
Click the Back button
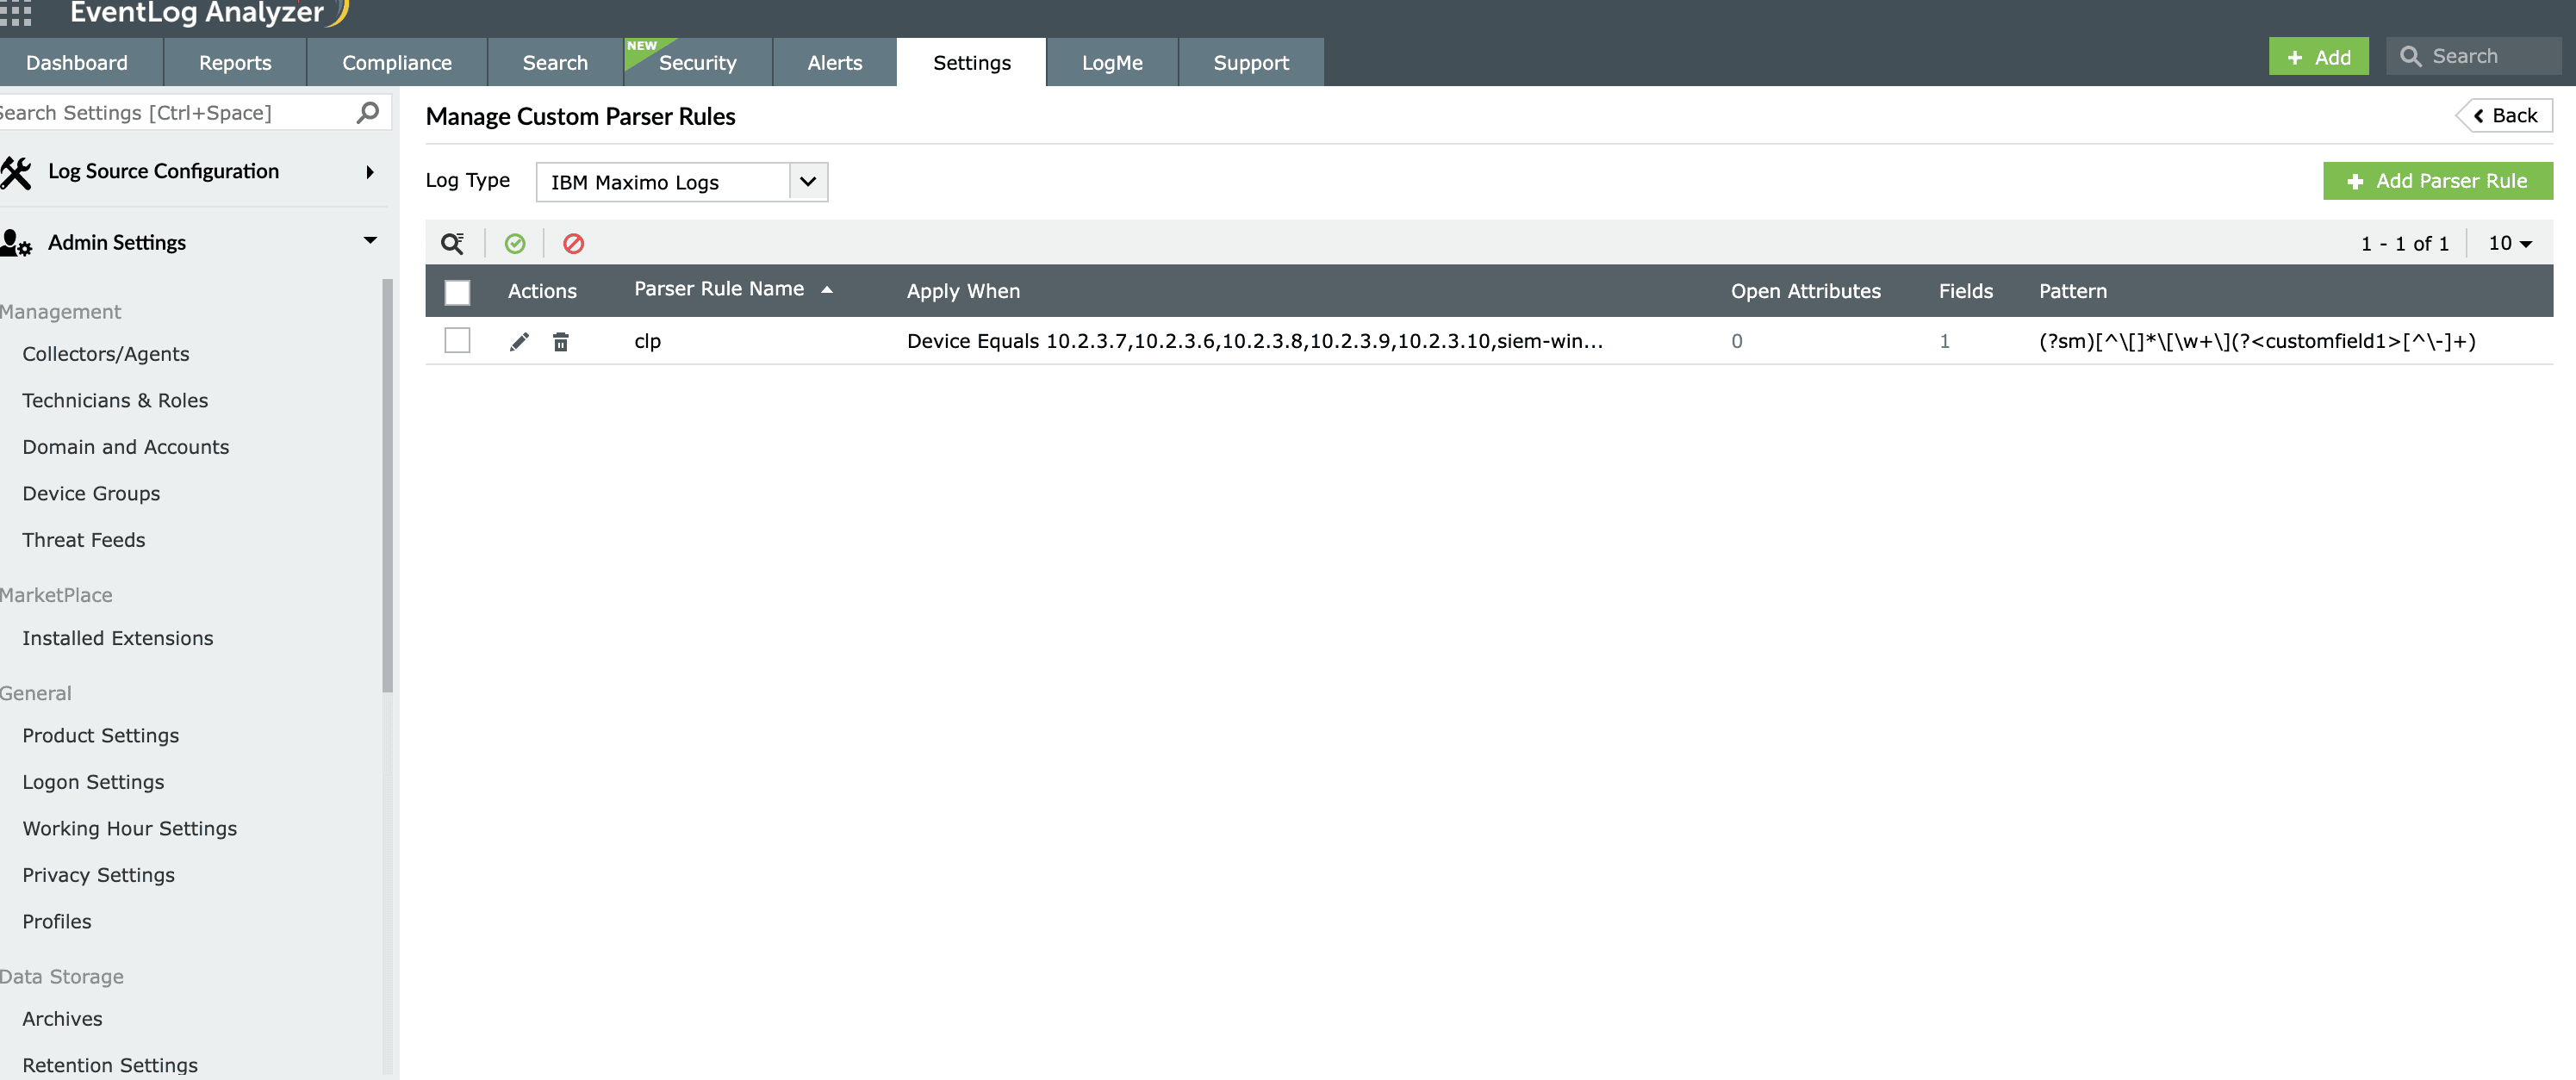pyautogui.click(x=2504, y=116)
